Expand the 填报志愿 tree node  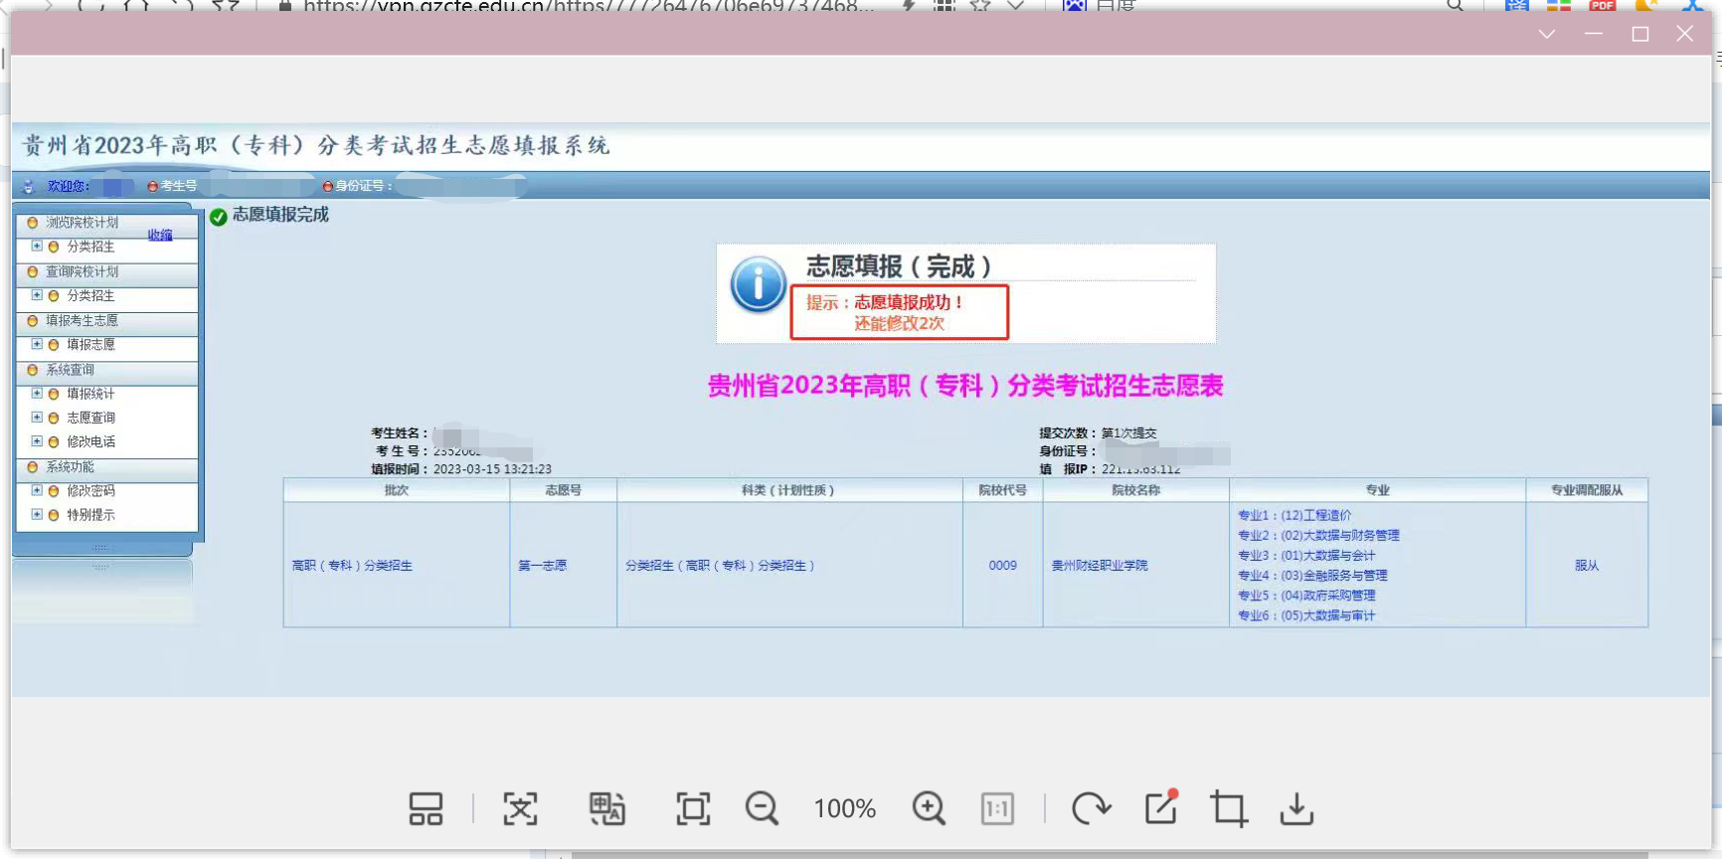[x=37, y=344]
